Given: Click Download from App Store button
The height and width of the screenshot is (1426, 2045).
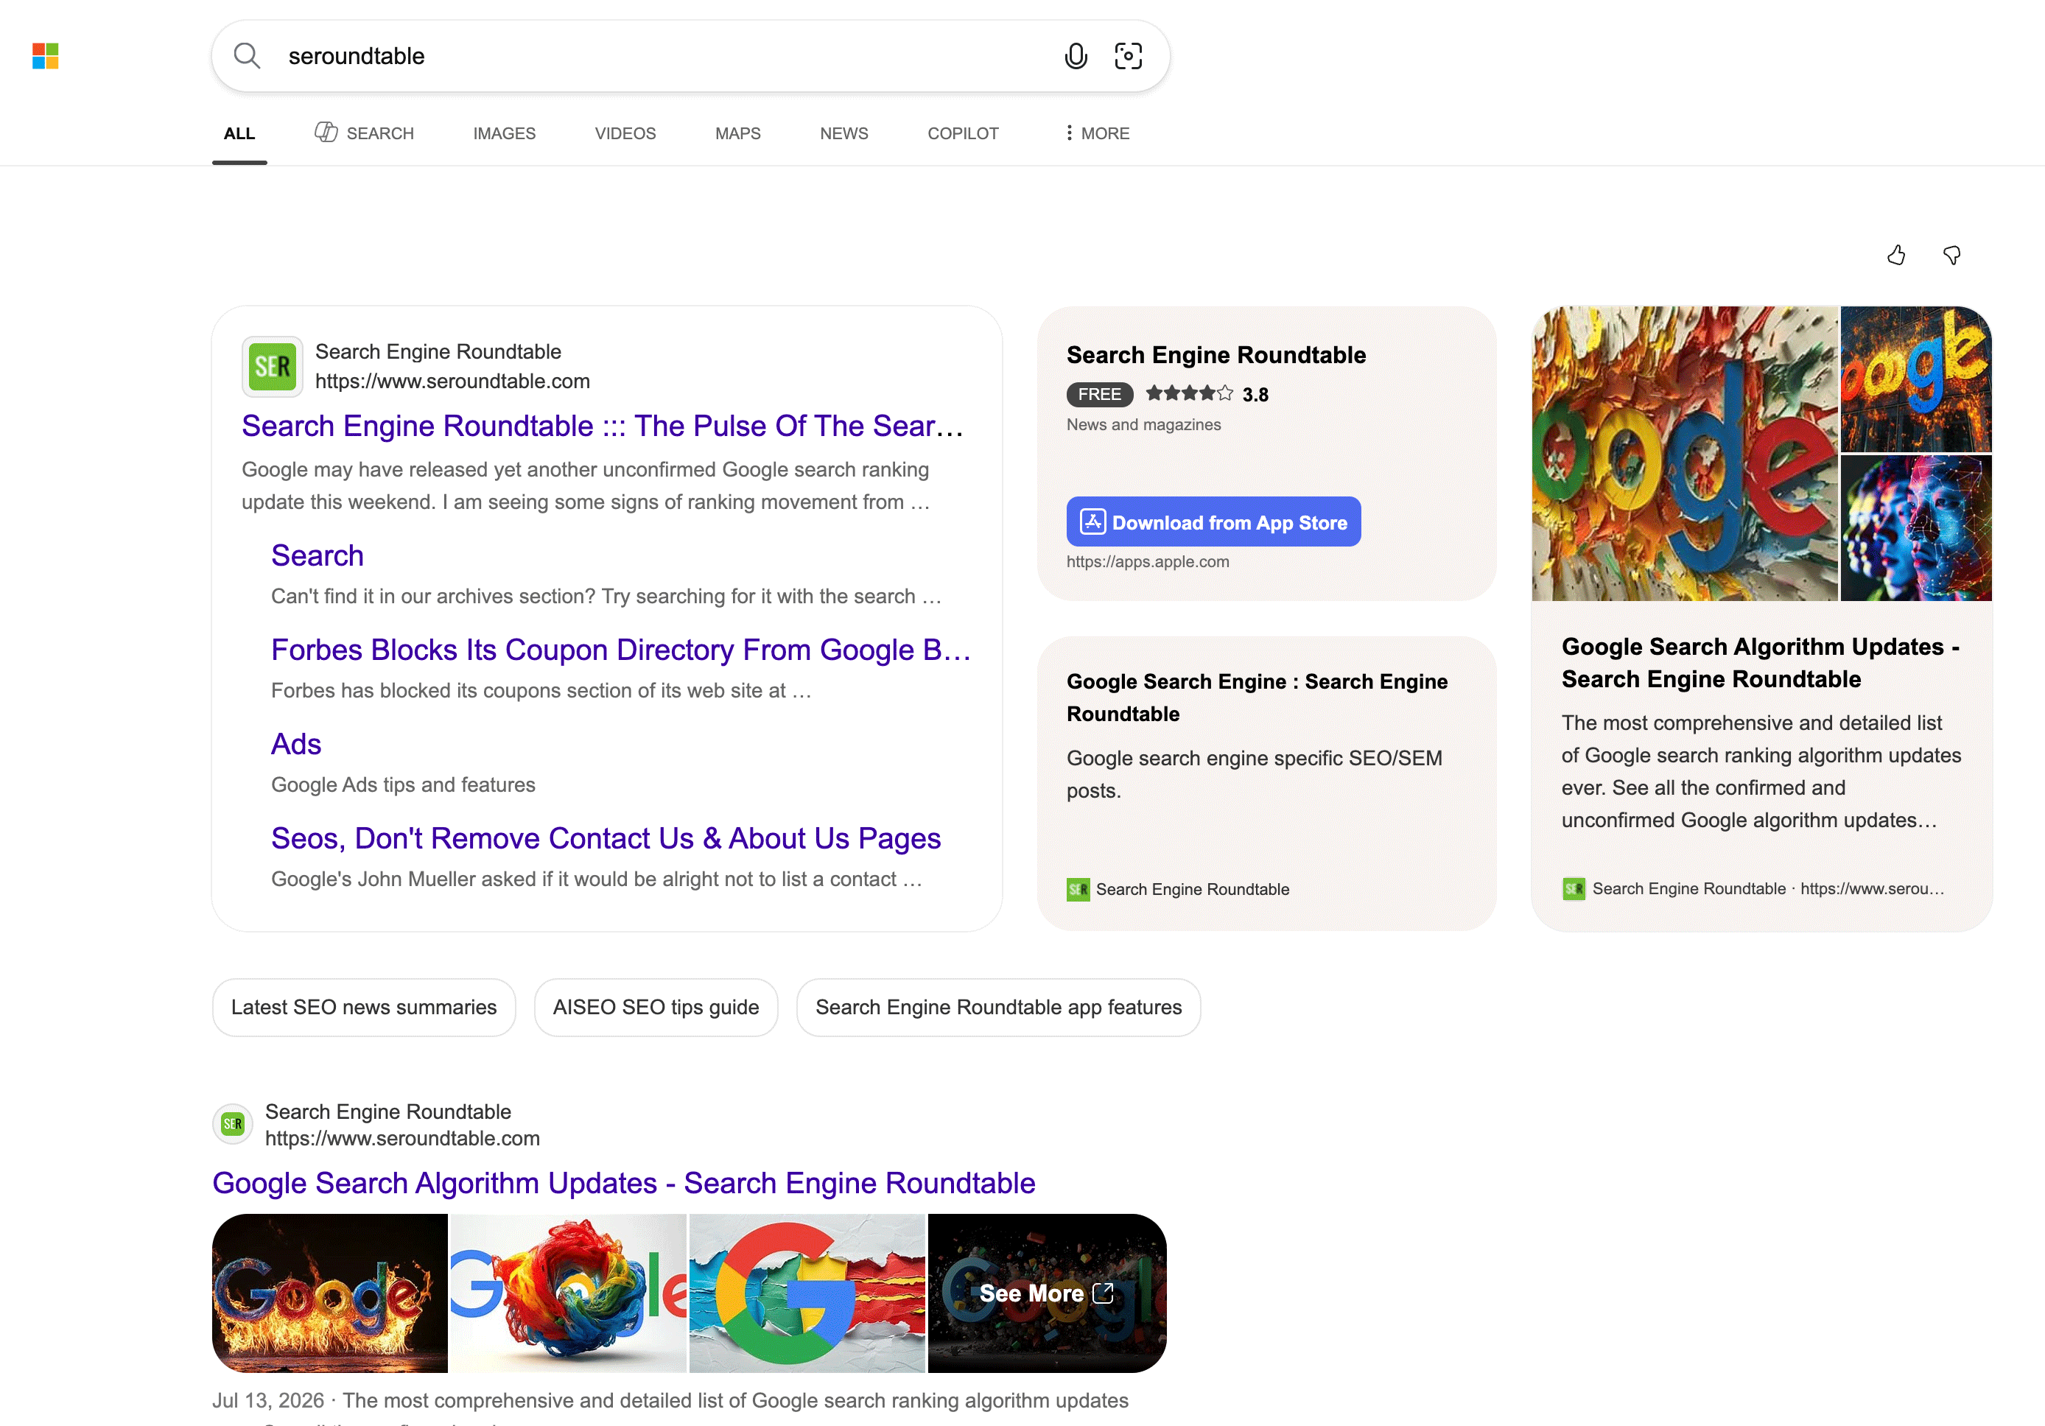Looking at the screenshot, I should pyautogui.click(x=1214, y=522).
